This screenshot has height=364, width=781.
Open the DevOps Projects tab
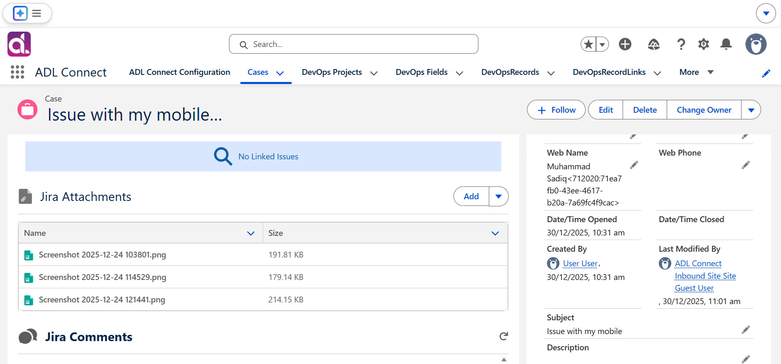(332, 72)
